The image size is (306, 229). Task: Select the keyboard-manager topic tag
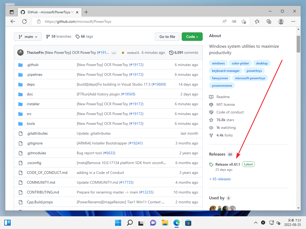pos(226,71)
